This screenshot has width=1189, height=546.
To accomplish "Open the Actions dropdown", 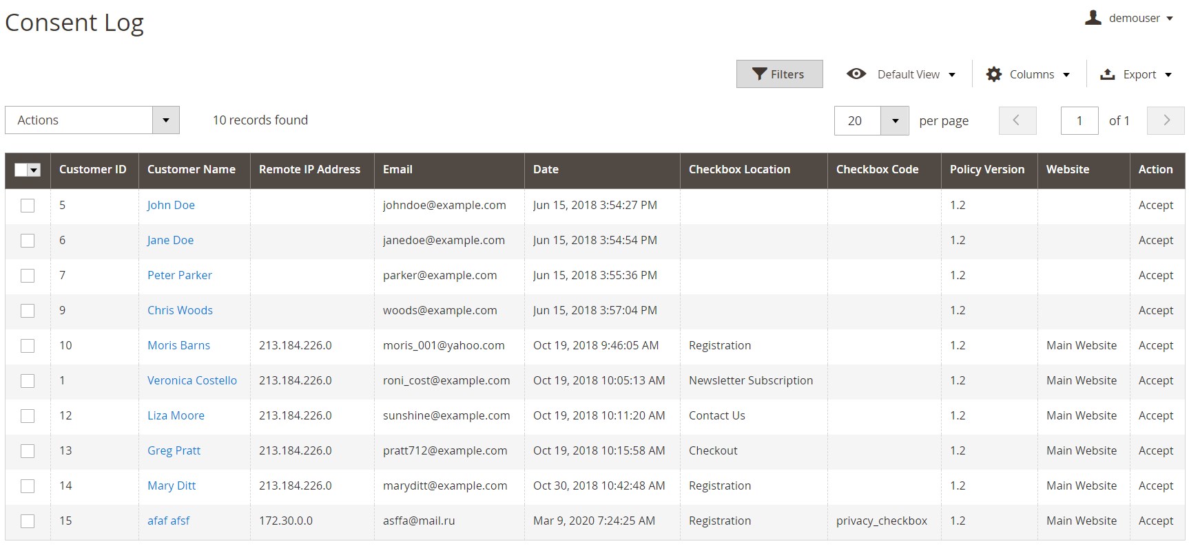I will click(x=92, y=120).
